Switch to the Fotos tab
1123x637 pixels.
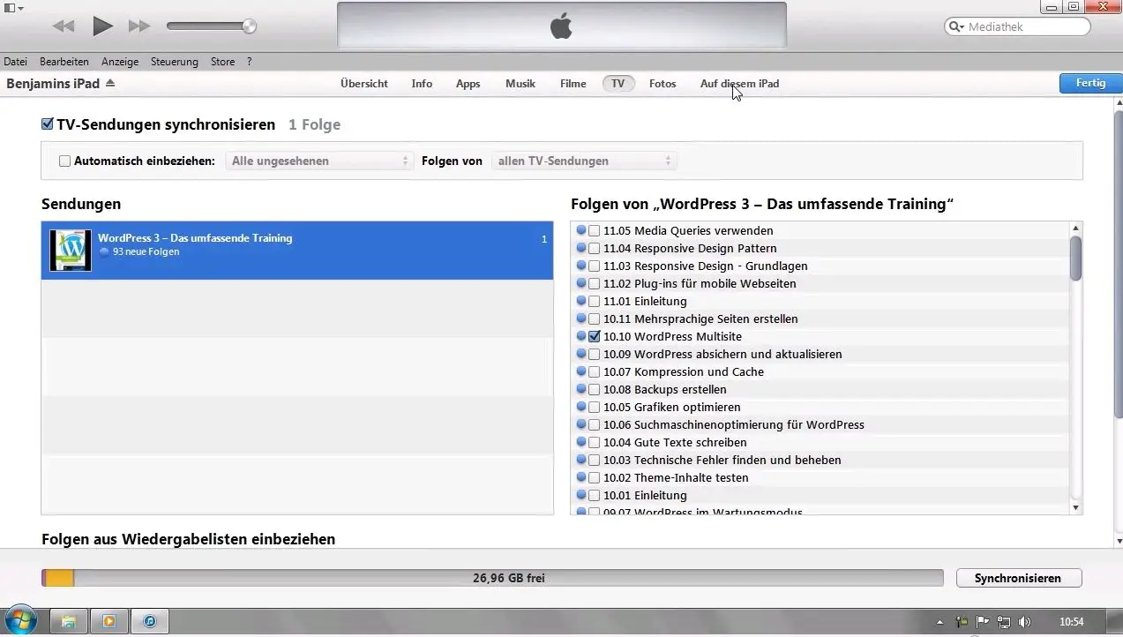pos(663,84)
